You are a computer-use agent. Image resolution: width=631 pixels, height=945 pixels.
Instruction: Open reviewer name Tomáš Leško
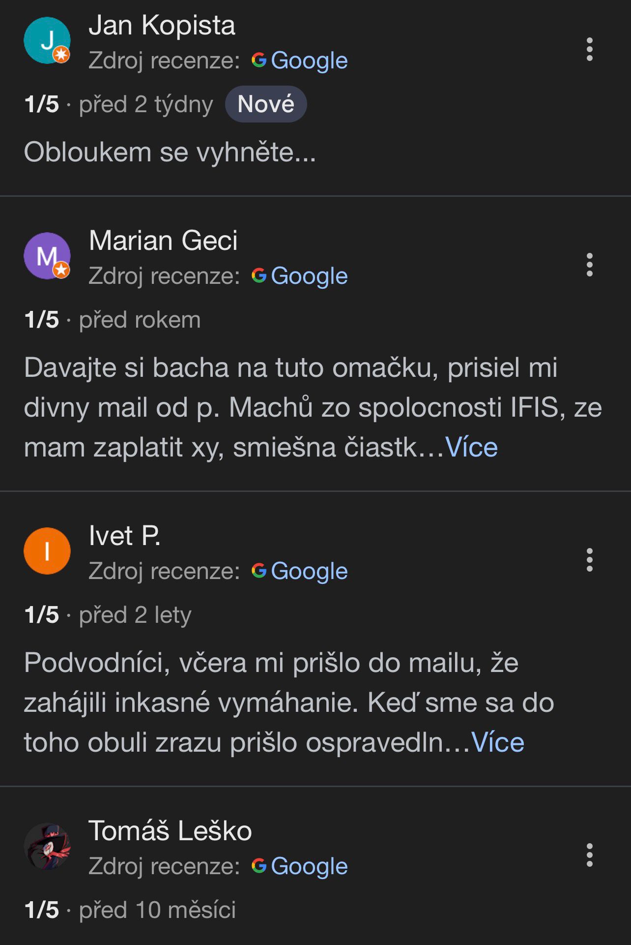point(170,831)
